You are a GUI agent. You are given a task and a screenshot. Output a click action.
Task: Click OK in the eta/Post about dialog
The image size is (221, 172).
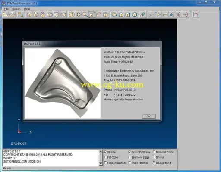(x=148, y=116)
